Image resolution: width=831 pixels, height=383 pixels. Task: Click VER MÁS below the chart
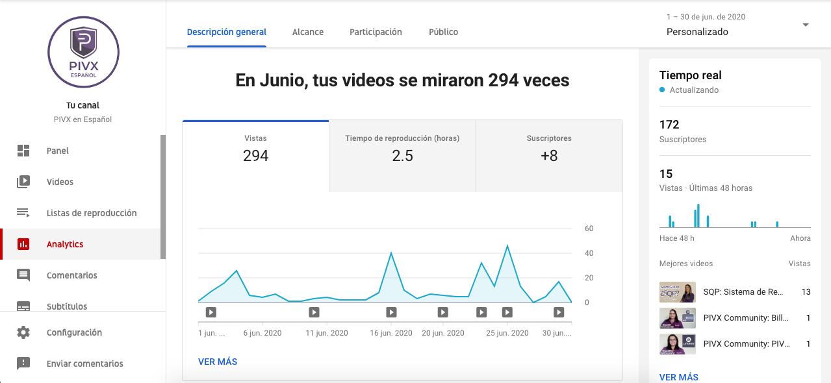[x=218, y=362]
